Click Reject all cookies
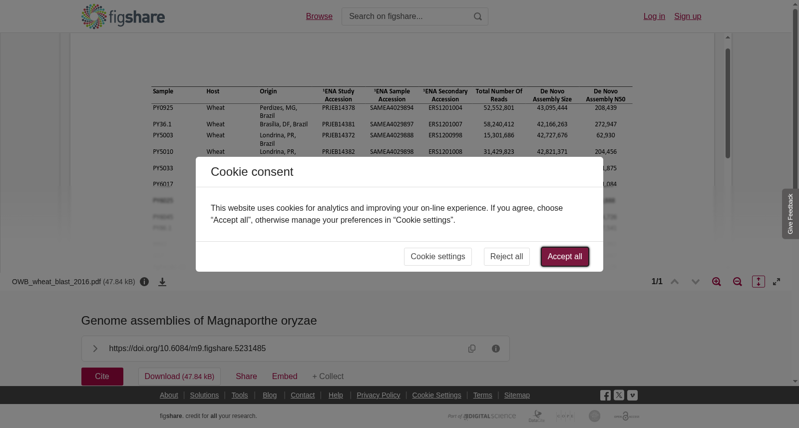799x428 pixels. coord(507,257)
